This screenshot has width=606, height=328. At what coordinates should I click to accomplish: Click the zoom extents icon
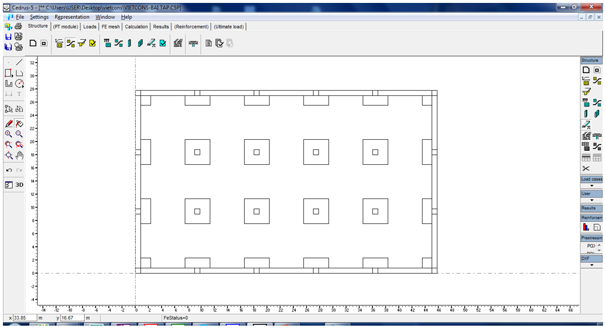[9, 155]
